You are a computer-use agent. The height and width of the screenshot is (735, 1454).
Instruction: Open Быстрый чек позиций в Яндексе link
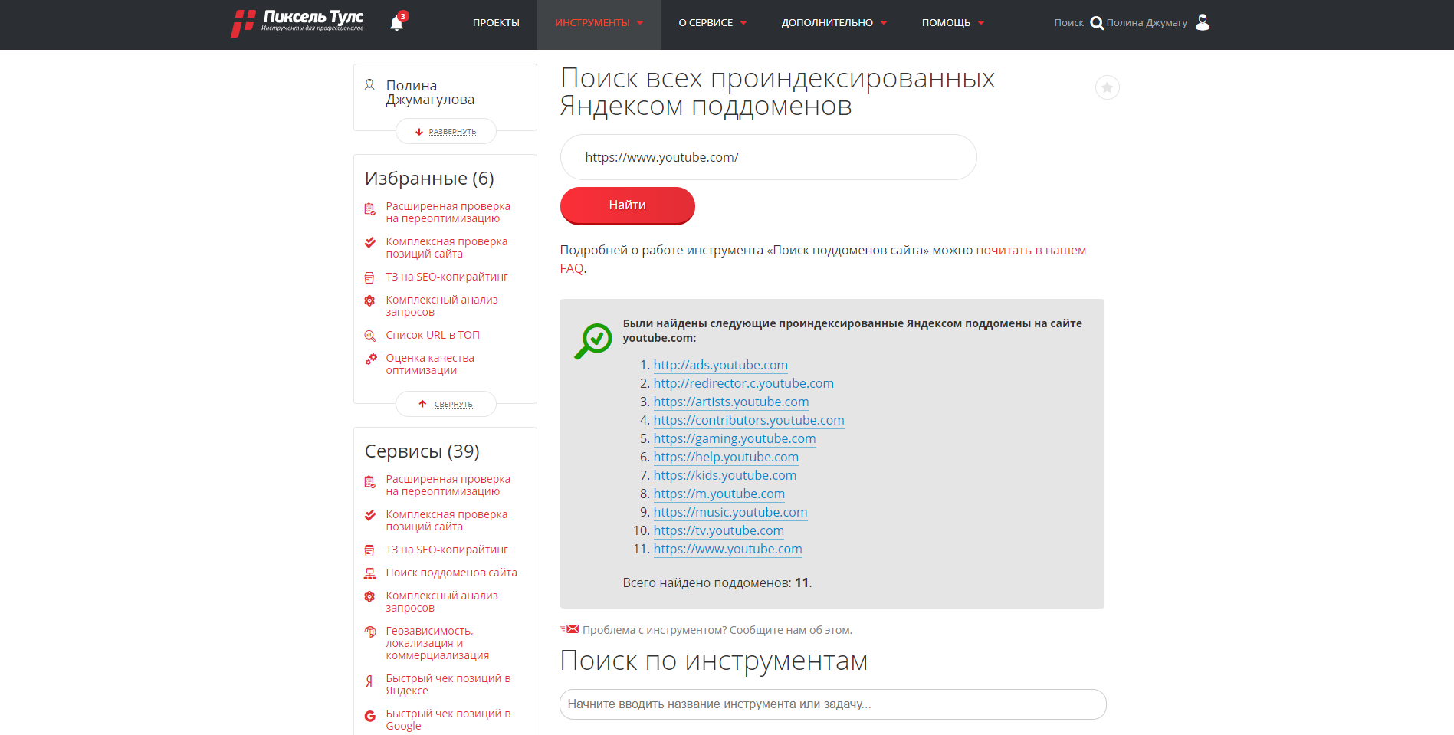point(448,684)
